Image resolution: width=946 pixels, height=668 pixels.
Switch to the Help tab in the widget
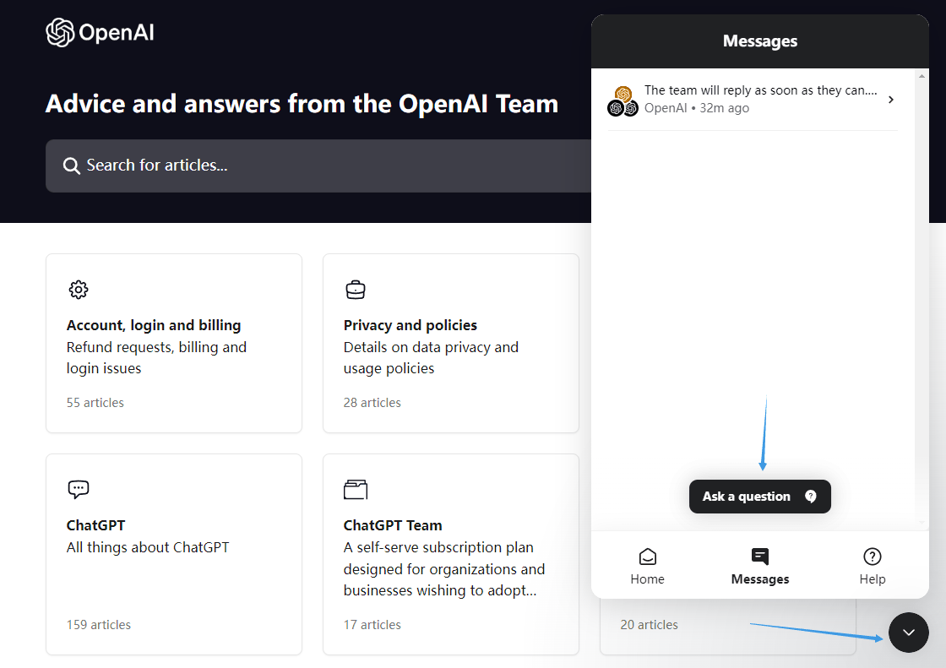872,566
